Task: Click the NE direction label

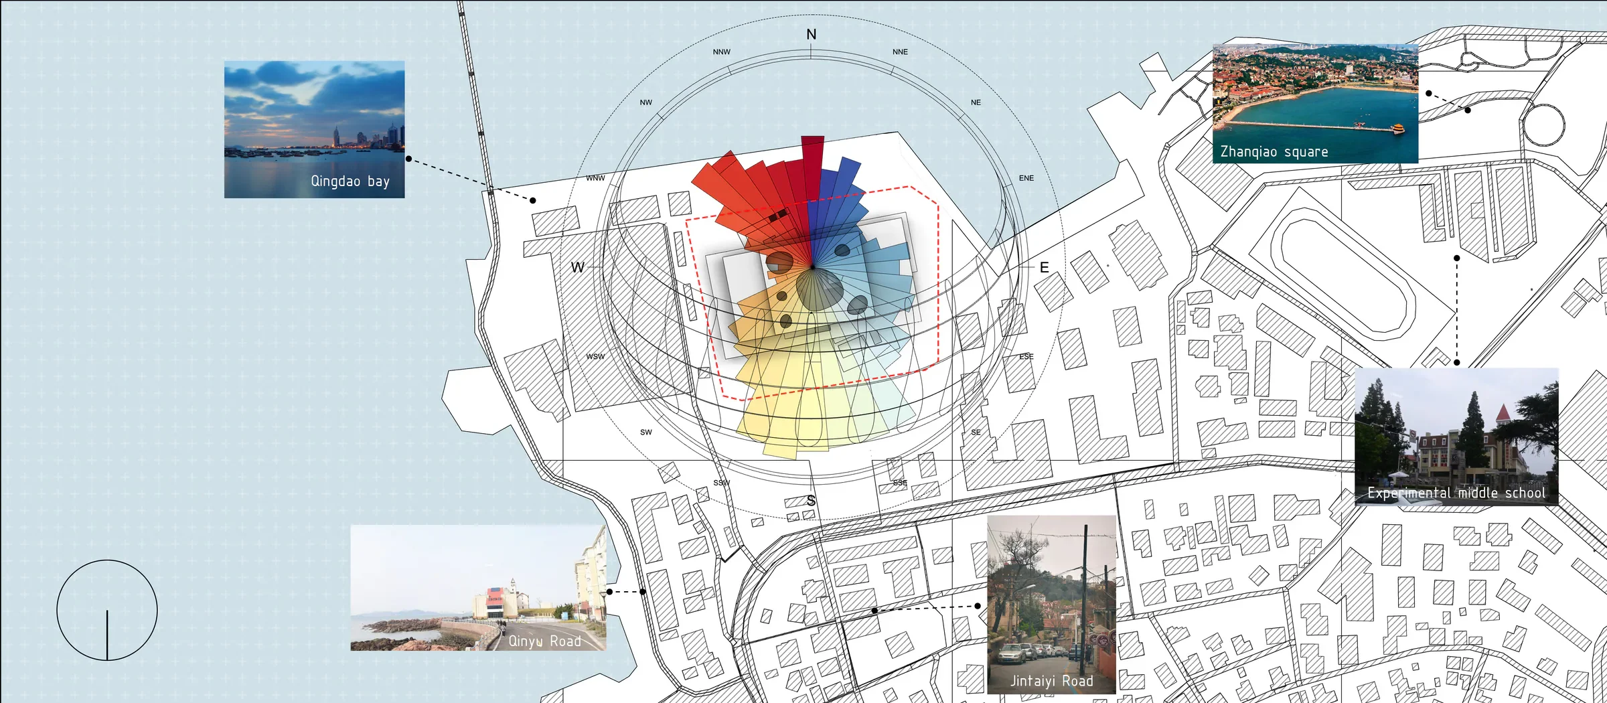Action: (976, 102)
